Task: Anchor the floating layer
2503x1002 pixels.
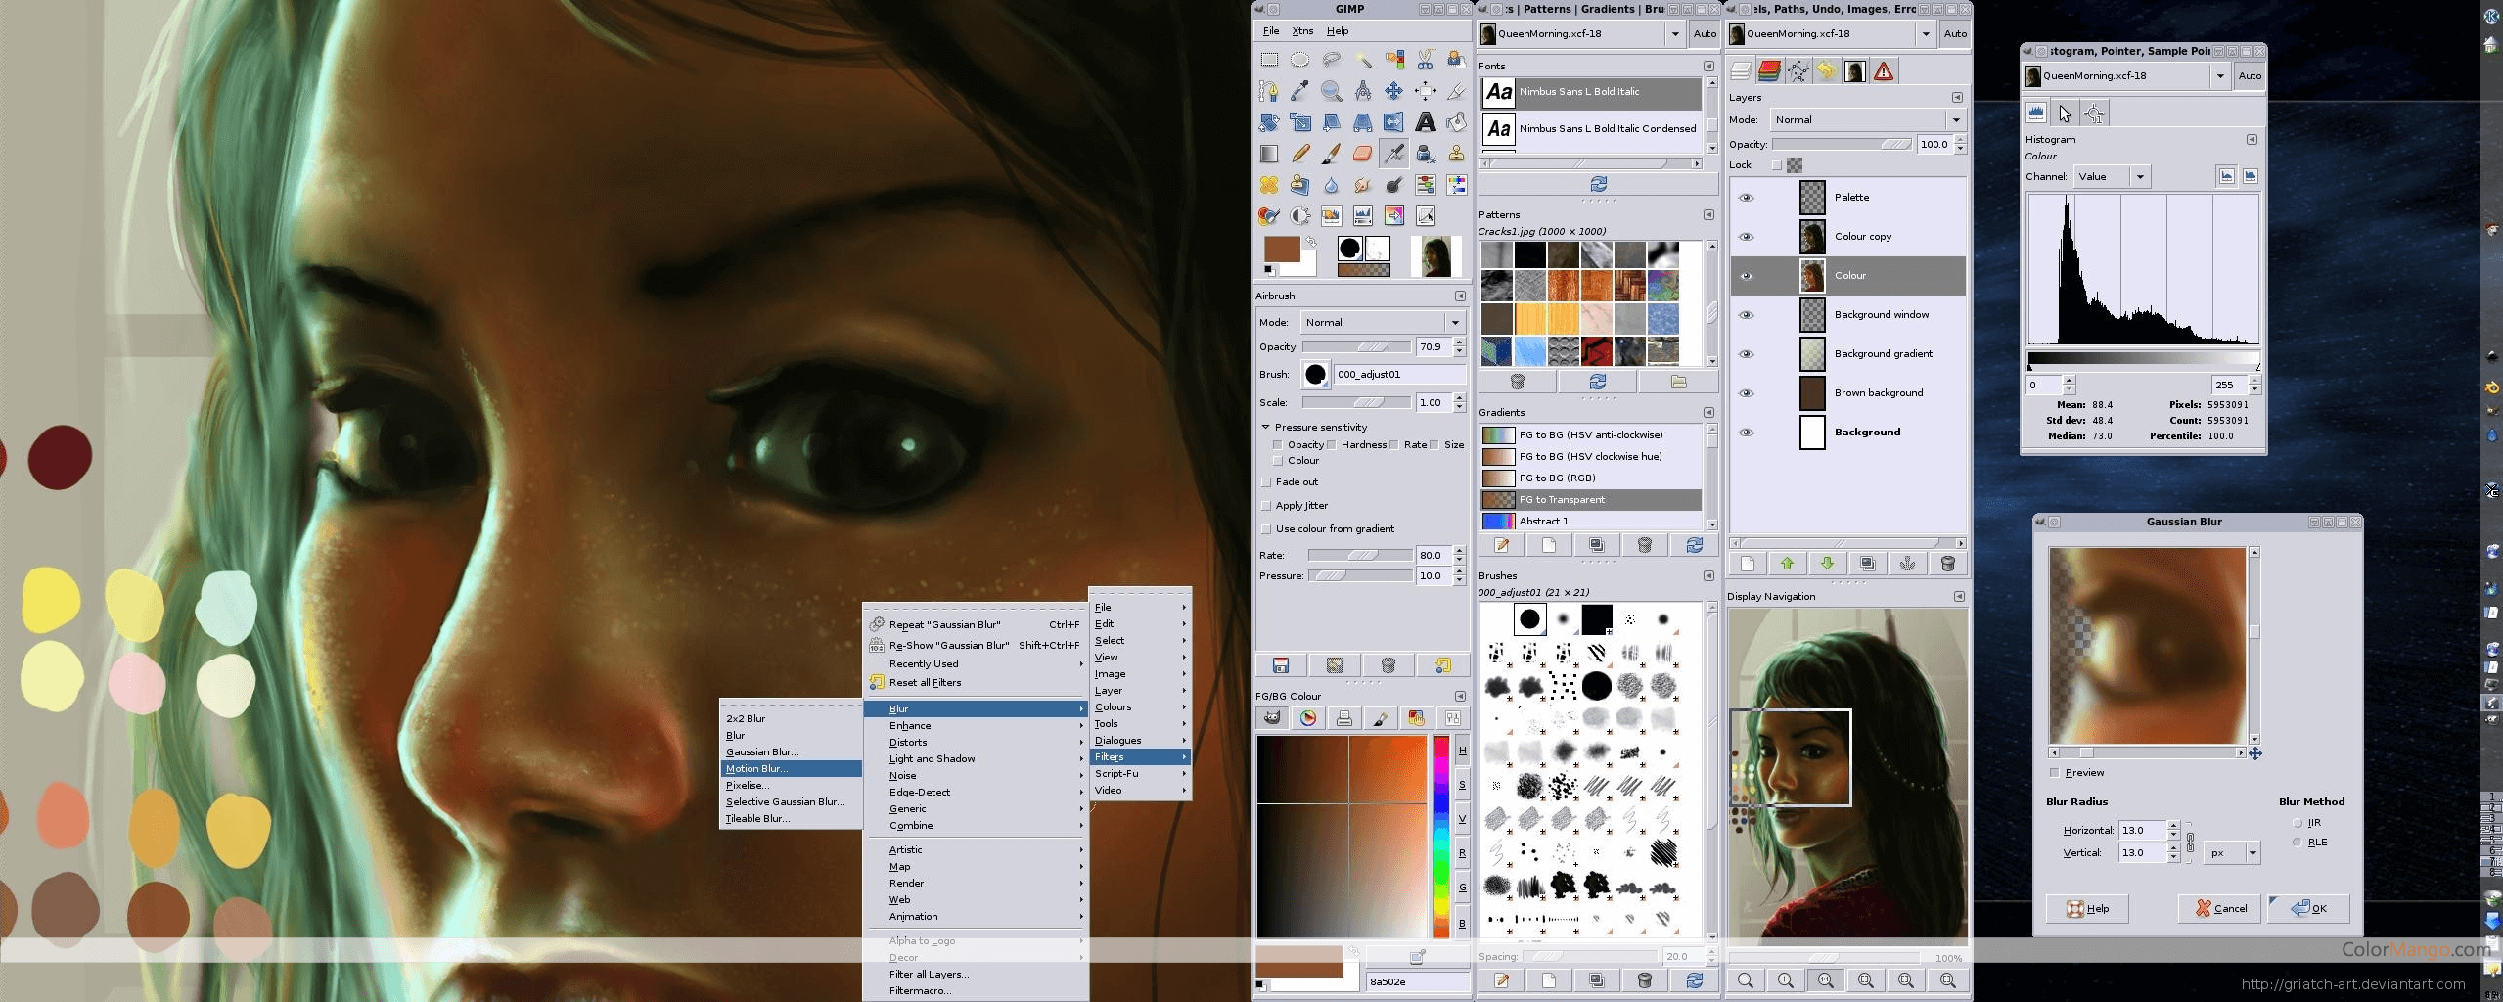Action: tap(1907, 564)
